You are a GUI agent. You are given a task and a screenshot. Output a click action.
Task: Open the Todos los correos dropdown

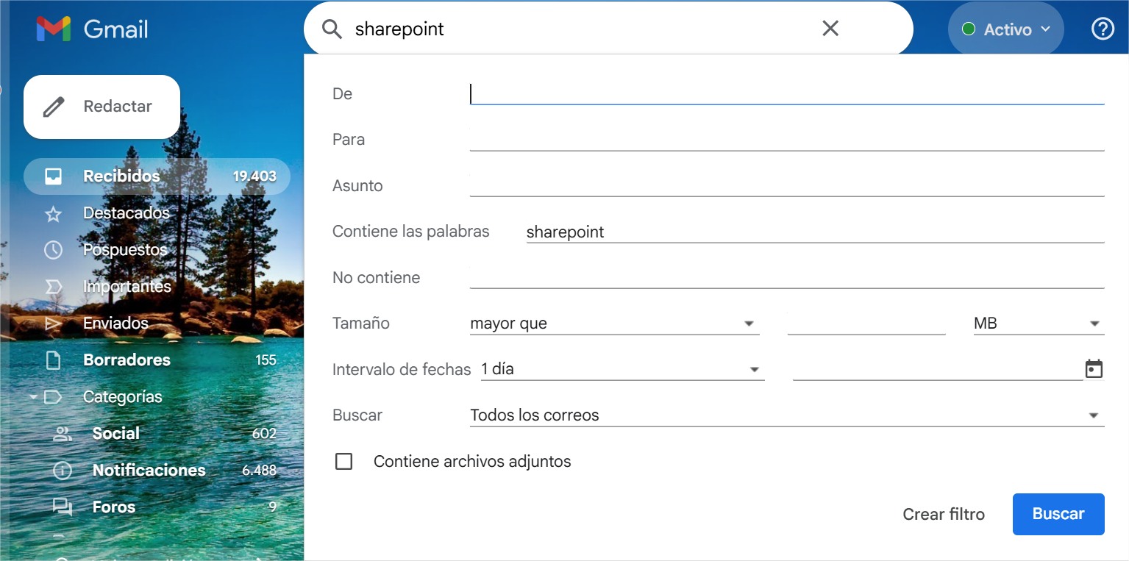coord(787,415)
